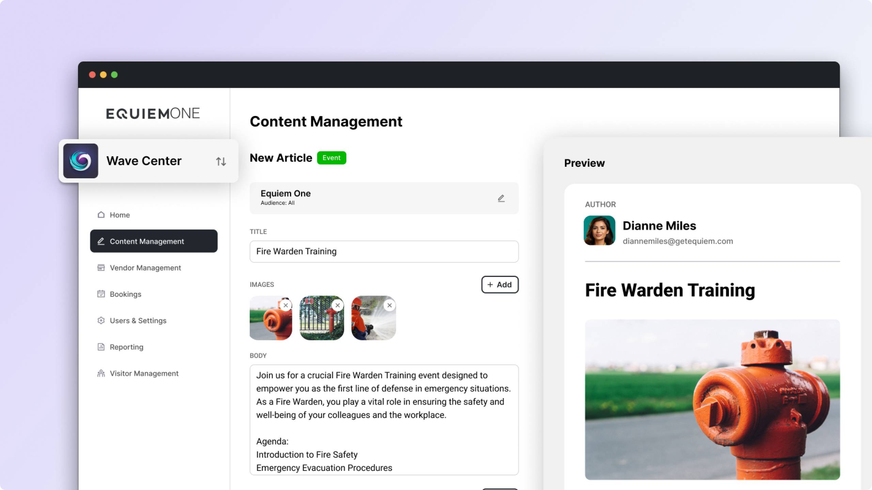Click the Content Management pencil icon
Image resolution: width=872 pixels, height=490 pixels.
coord(101,241)
